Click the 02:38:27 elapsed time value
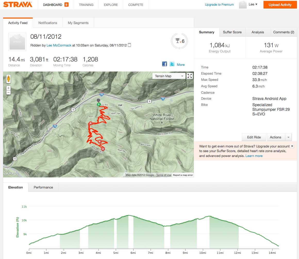 (x=260, y=74)
